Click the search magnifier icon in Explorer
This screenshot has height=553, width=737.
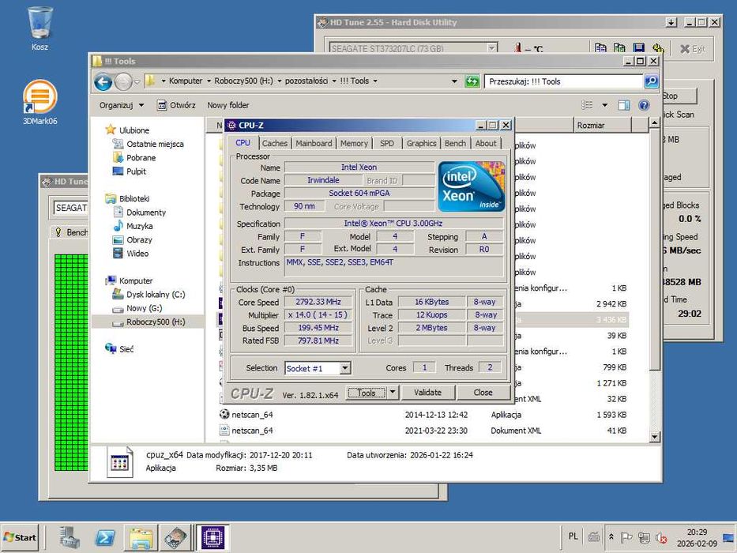click(651, 81)
